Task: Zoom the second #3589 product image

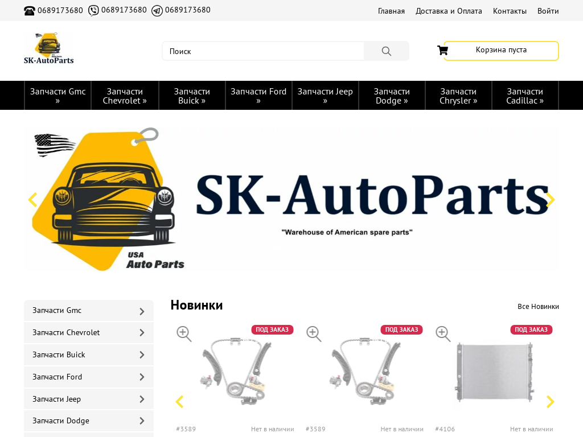Action: coord(314,333)
